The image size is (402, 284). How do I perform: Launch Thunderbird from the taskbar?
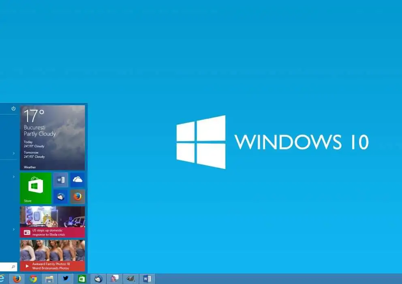pyautogui.click(x=98, y=279)
